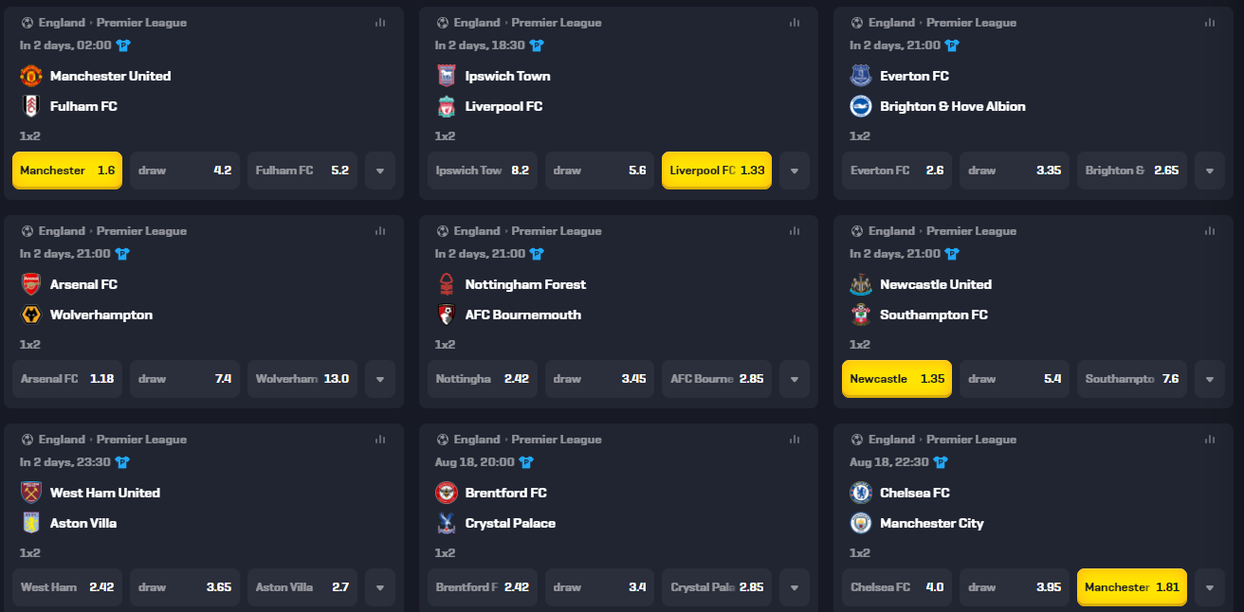
Task: Click the jersey icon on West Ham match
Action: click(x=122, y=462)
